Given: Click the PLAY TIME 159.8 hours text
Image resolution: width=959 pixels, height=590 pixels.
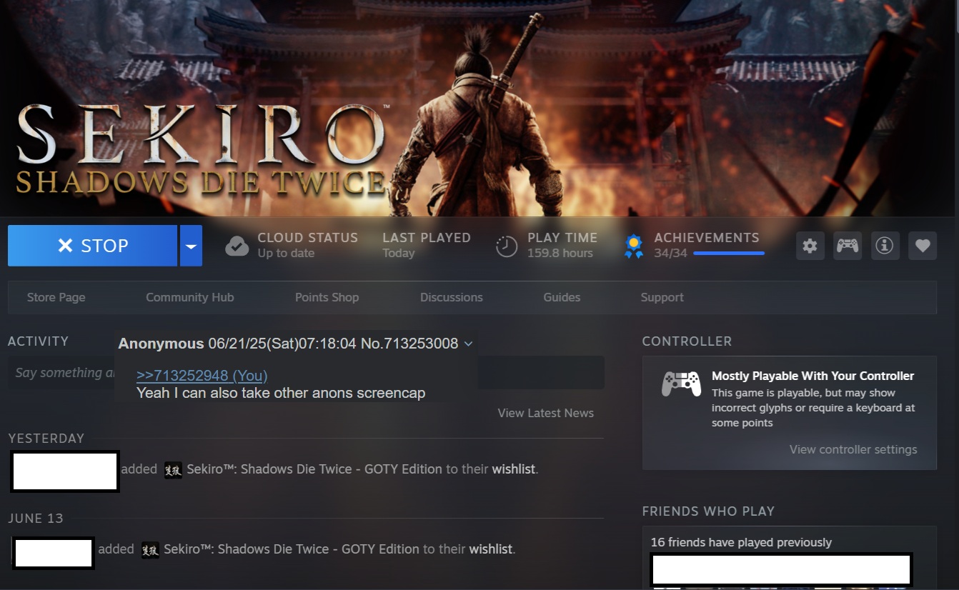Looking at the screenshot, I should (562, 245).
